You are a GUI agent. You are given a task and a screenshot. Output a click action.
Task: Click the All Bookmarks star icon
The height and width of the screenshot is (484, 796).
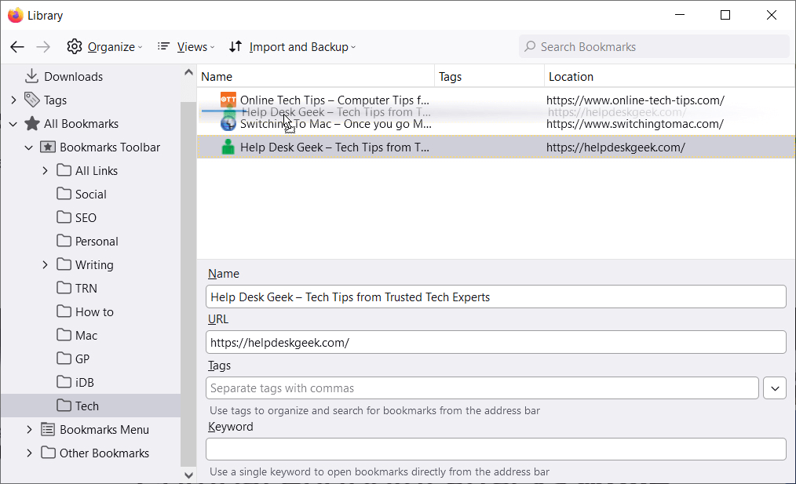31,123
